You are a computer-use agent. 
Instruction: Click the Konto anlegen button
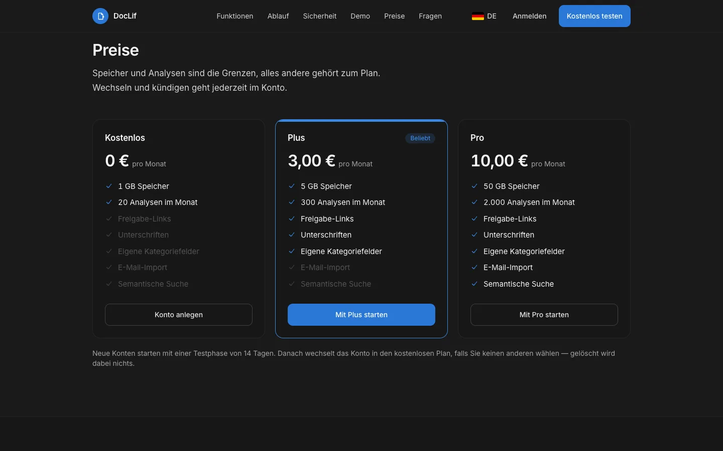point(179,315)
